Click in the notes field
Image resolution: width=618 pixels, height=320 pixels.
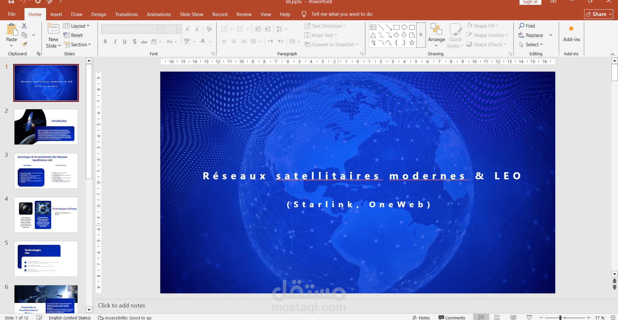tap(352, 306)
